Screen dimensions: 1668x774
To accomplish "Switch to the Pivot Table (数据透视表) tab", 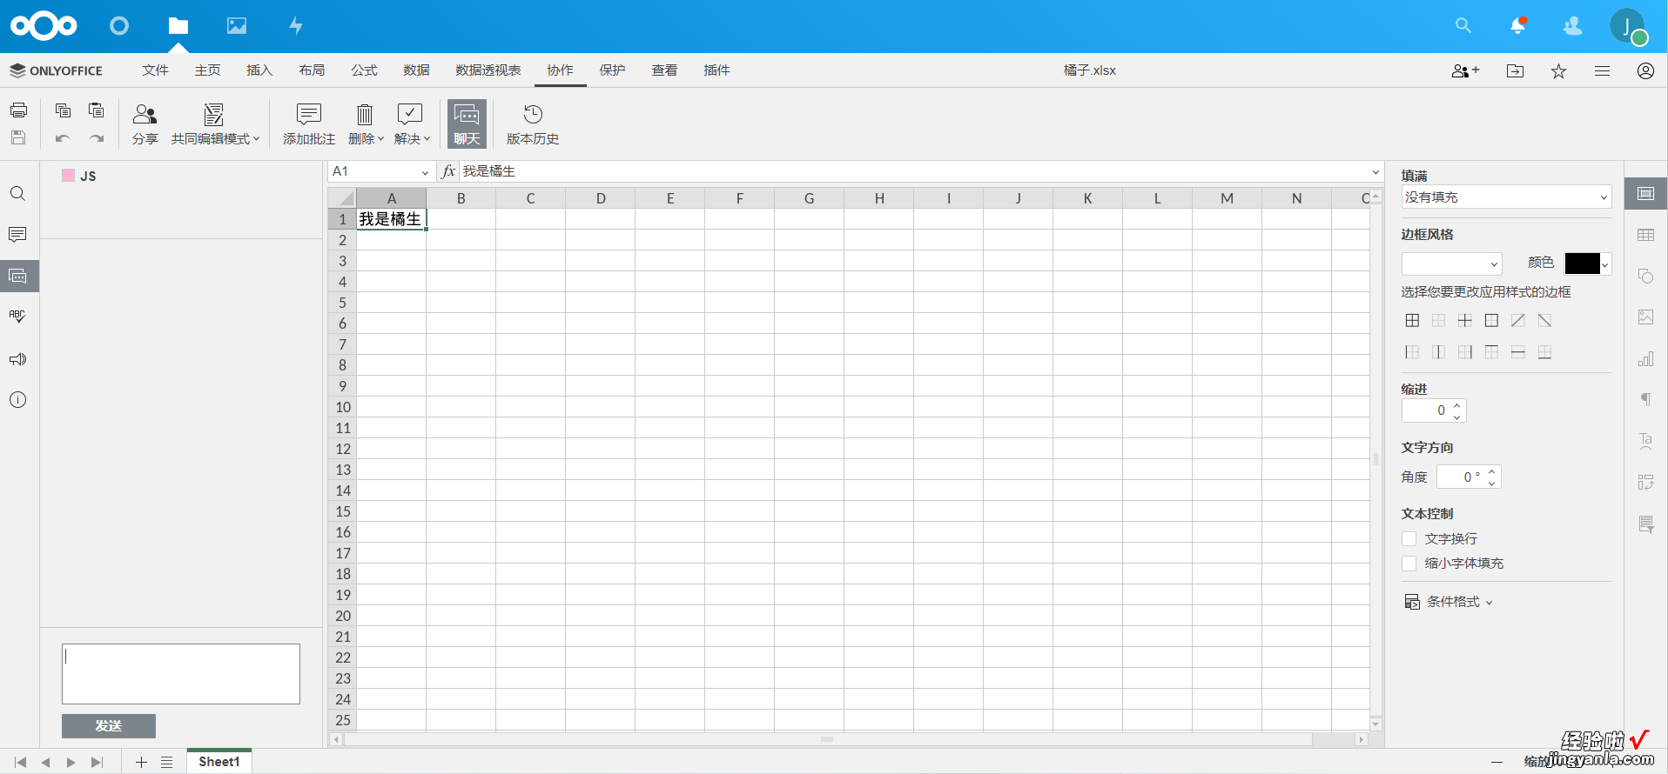I will point(488,70).
